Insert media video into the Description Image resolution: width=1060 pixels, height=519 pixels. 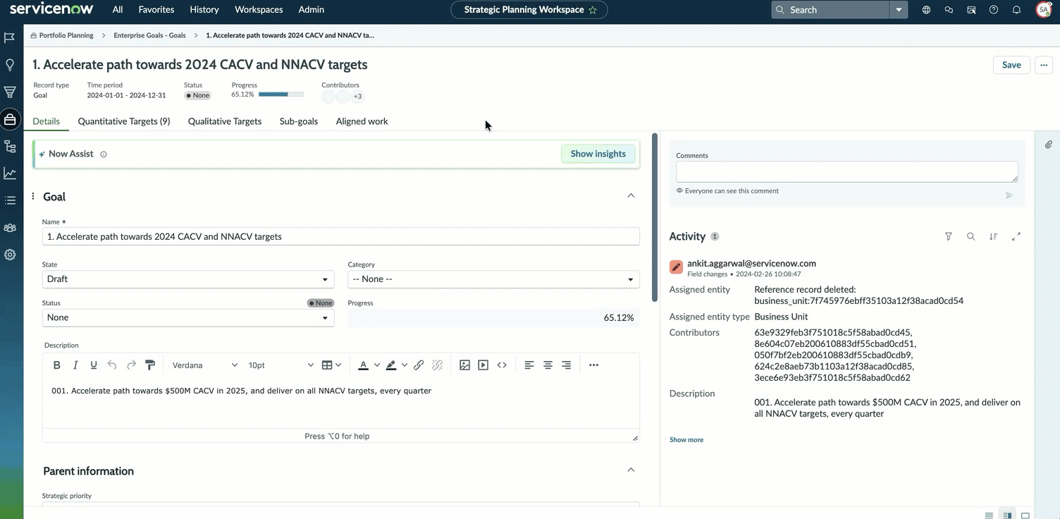click(x=483, y=365)
